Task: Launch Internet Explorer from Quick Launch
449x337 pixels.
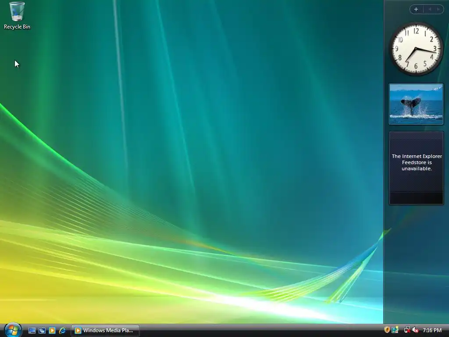Action: pyautogui.click(x=62, y=330)
